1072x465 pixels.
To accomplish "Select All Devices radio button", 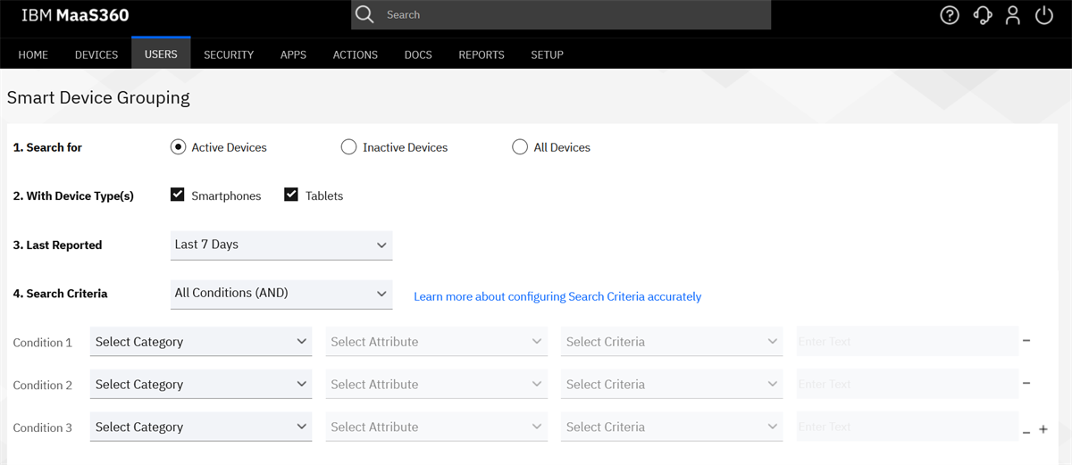I will pyautogui.click(x=520, y=147).
